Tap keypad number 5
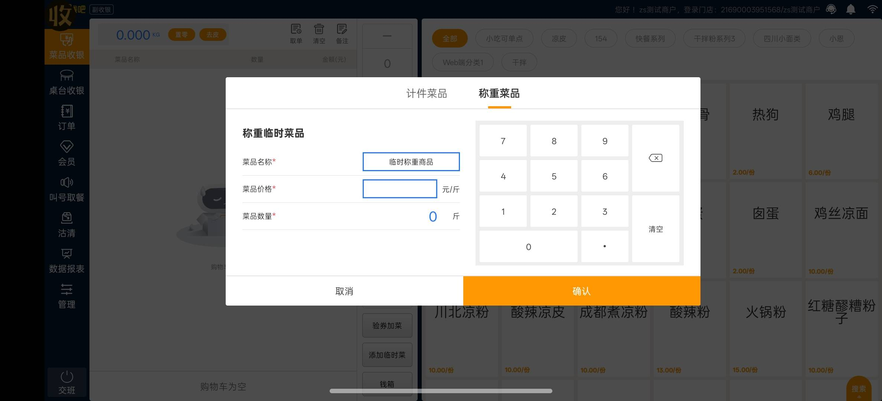 coord(554,176)
